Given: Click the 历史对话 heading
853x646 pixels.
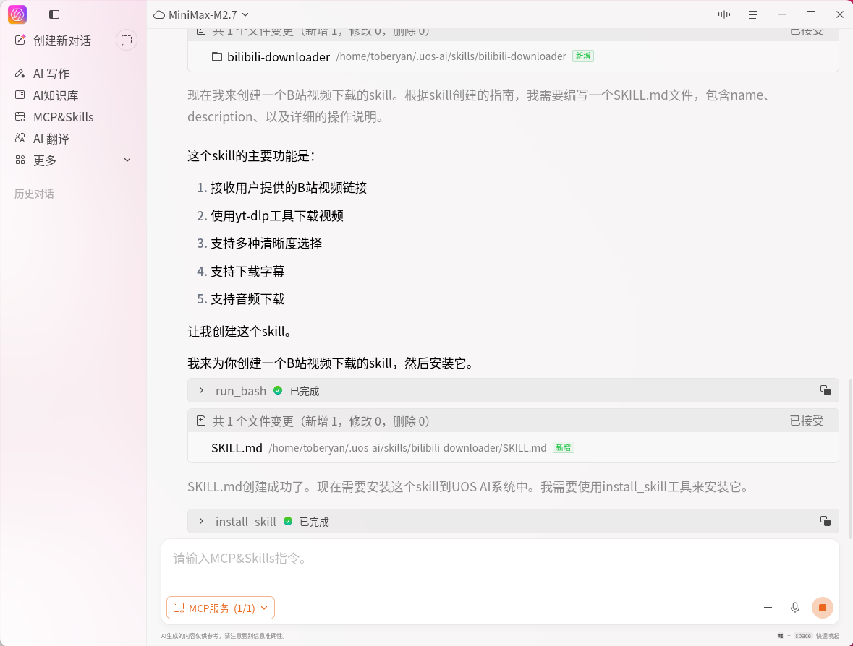Looking at the screenshot, I should tap(34, 194).
